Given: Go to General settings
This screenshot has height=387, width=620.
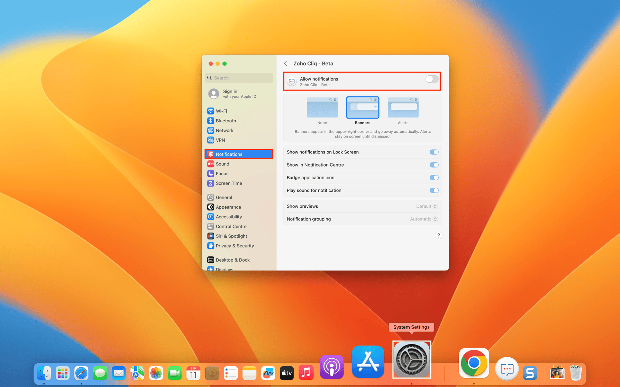Looking at the screenshot, I should (x=239, y=197).
